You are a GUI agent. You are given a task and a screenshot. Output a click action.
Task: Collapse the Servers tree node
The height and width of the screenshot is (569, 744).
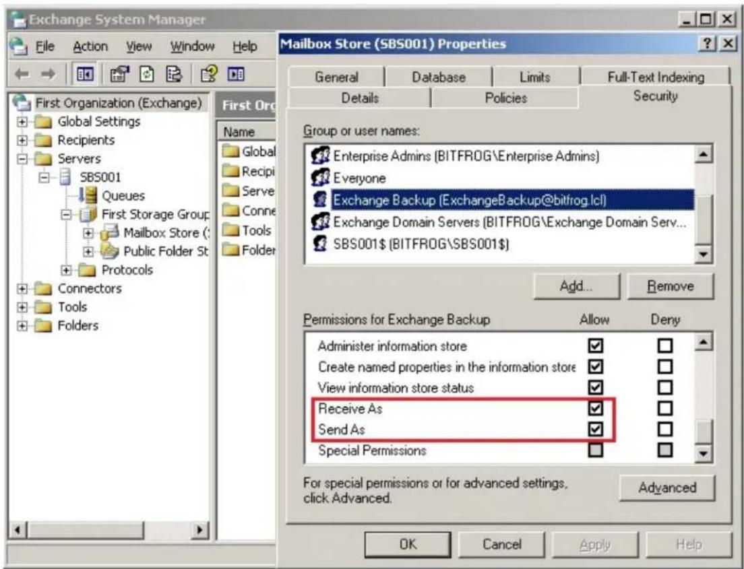coord(22,159)
